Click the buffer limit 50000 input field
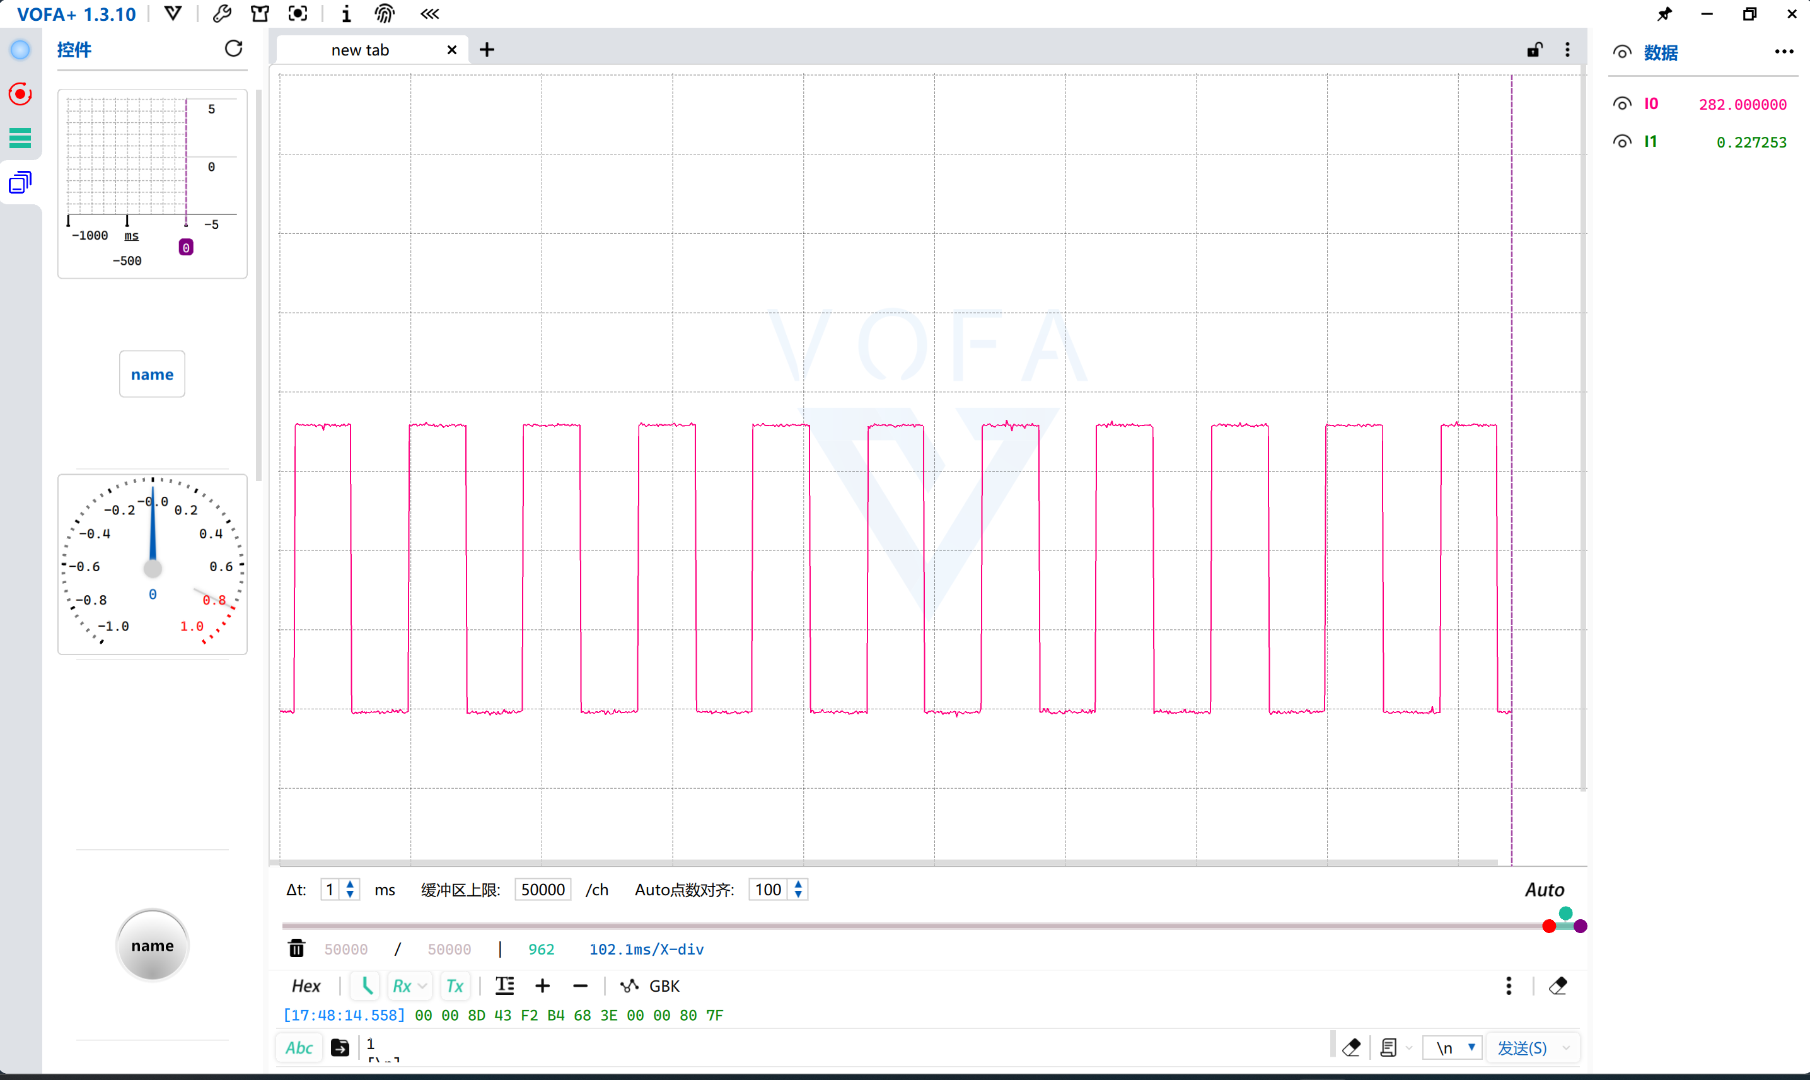 point(542,890)
